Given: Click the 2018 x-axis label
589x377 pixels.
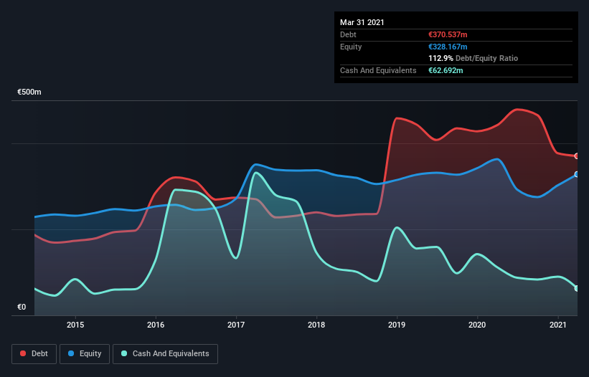Looking at the screenshot, I should click(316, 325).
